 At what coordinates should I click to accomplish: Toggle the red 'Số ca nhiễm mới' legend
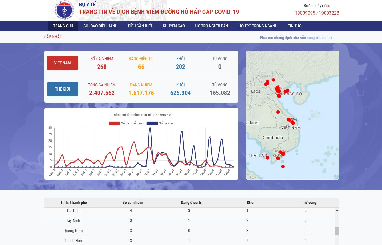127,123
